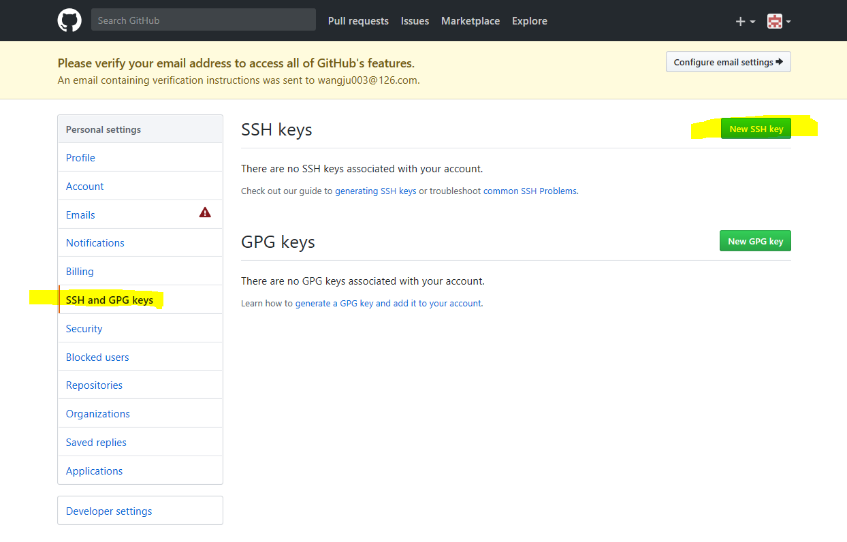Open Explore in the top nav
This screenshot has height=542, width=847.
tap(530, 21)
